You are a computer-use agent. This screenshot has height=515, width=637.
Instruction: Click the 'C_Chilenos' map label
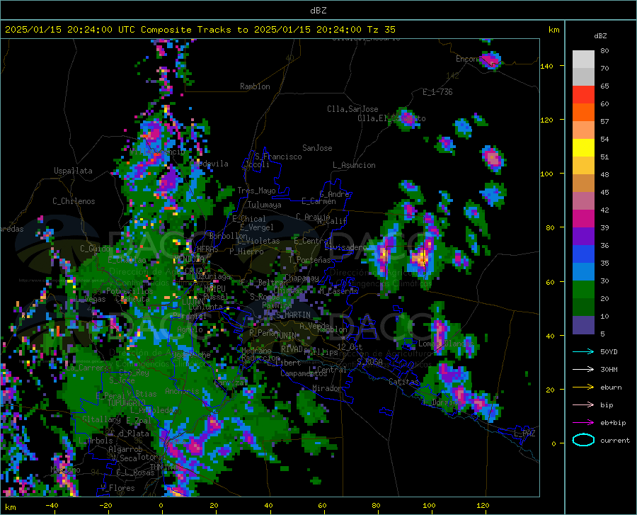74,201
